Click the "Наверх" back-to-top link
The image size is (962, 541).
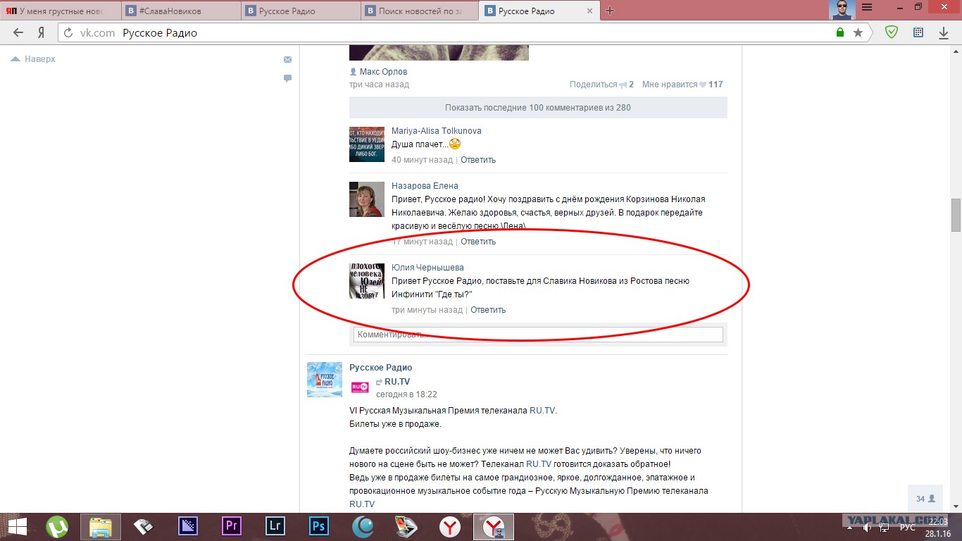[x=33, y=59]
